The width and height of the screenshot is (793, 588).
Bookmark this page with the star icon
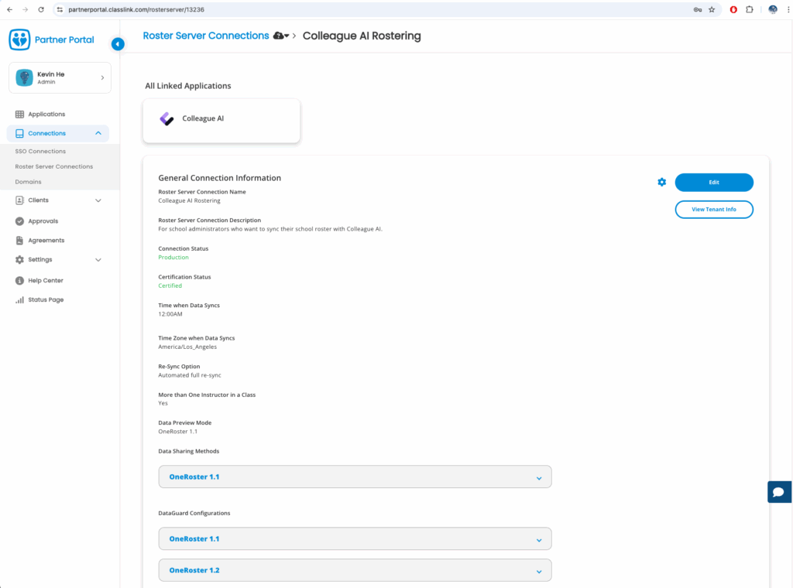click(x=712, y=10)
